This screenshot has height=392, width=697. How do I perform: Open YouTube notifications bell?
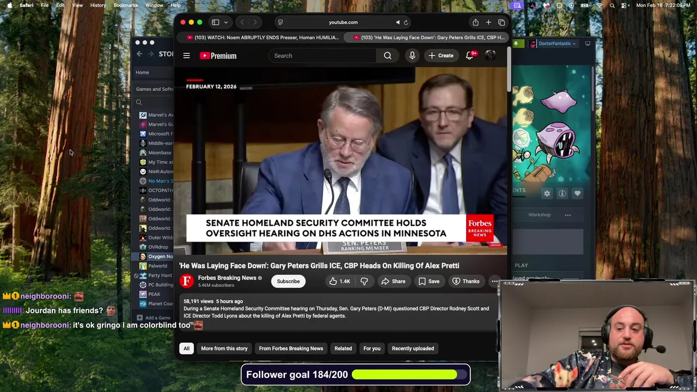pos(470,56)
